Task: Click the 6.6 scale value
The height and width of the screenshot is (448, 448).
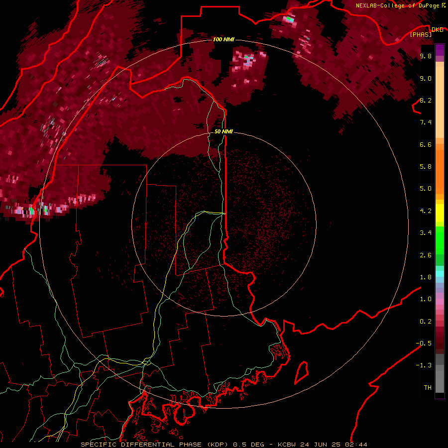Action: pos(426,144)
